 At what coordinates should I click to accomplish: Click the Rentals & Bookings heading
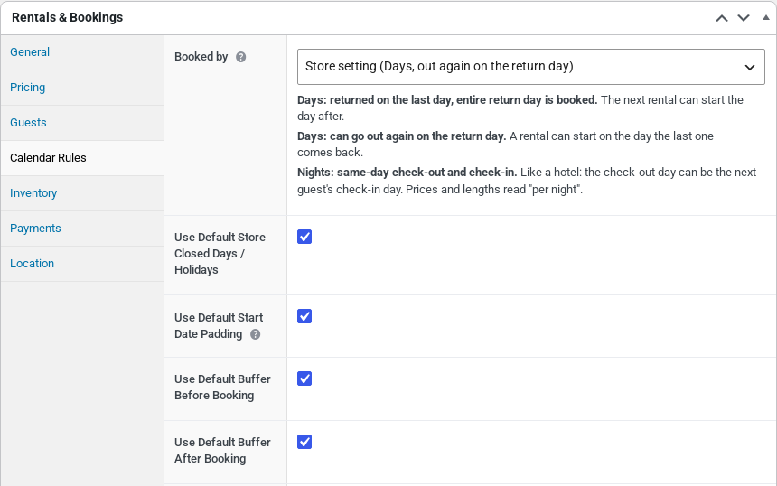click(x=68, y=17)
